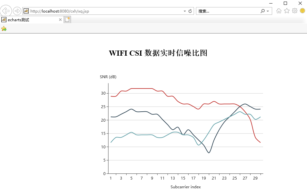Click inside the 搜索 search box
This screenshot has height=196, width=307.
pos(226,11)
